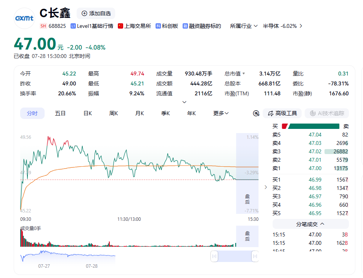Viewport: 363px width, 278px height.
Task: Click the stock code 688825
Action: (57, 26)
